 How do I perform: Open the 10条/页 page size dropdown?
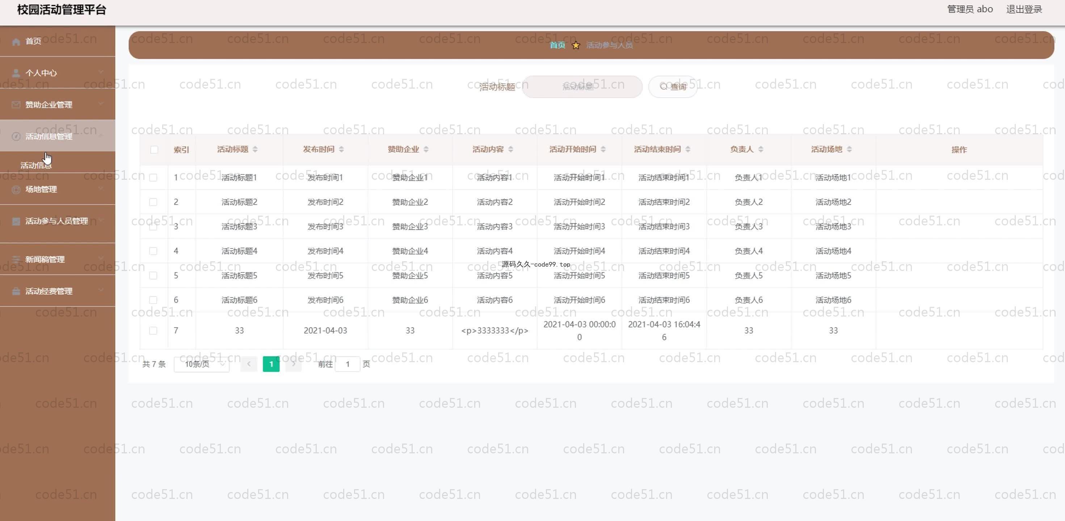tap(202, 364)
